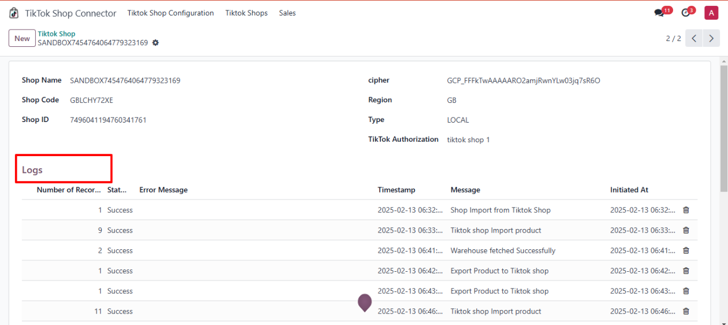The width and height of the screenshot is (728, 325).
Task: Open the activities clock icon
Action: (686, 13)
